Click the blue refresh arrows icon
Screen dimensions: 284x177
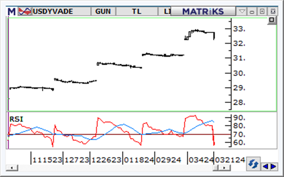click(x=253, y=164)
